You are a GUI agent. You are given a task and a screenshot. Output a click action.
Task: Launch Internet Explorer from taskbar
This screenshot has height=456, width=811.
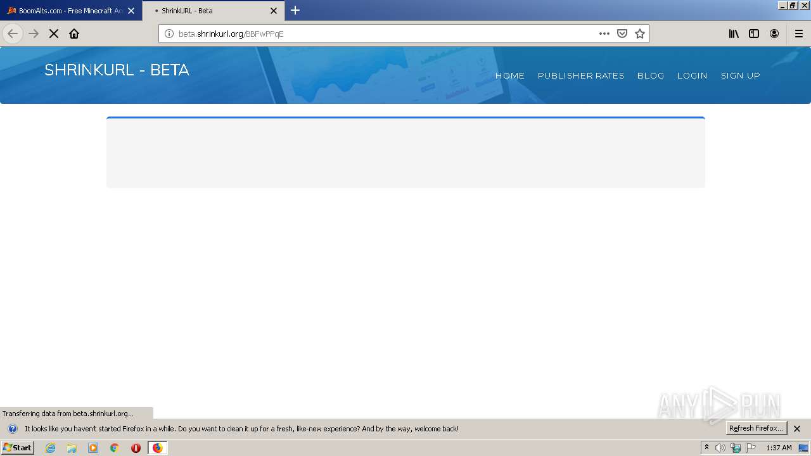(x=51, y=448)
